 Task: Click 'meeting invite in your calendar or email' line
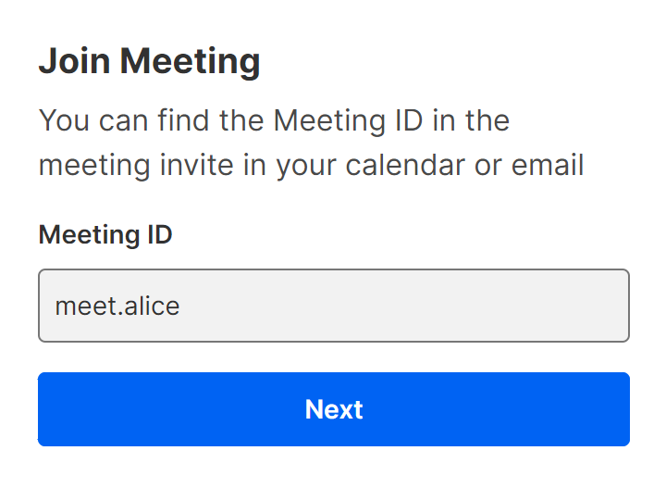[x=311, y=166]
